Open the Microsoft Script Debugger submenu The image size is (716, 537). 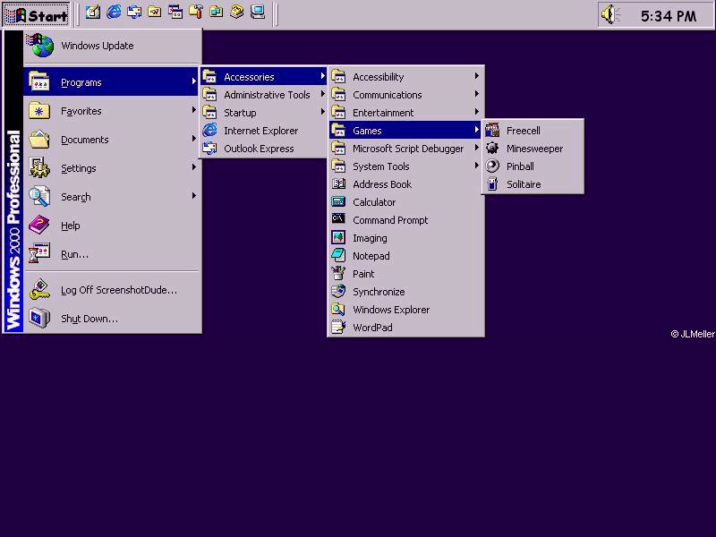(x=405, y=149)
